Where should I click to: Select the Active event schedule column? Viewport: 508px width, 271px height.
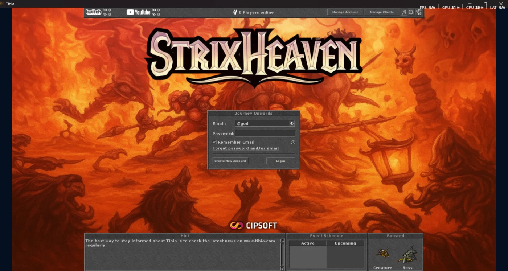(x=308, y=243)
